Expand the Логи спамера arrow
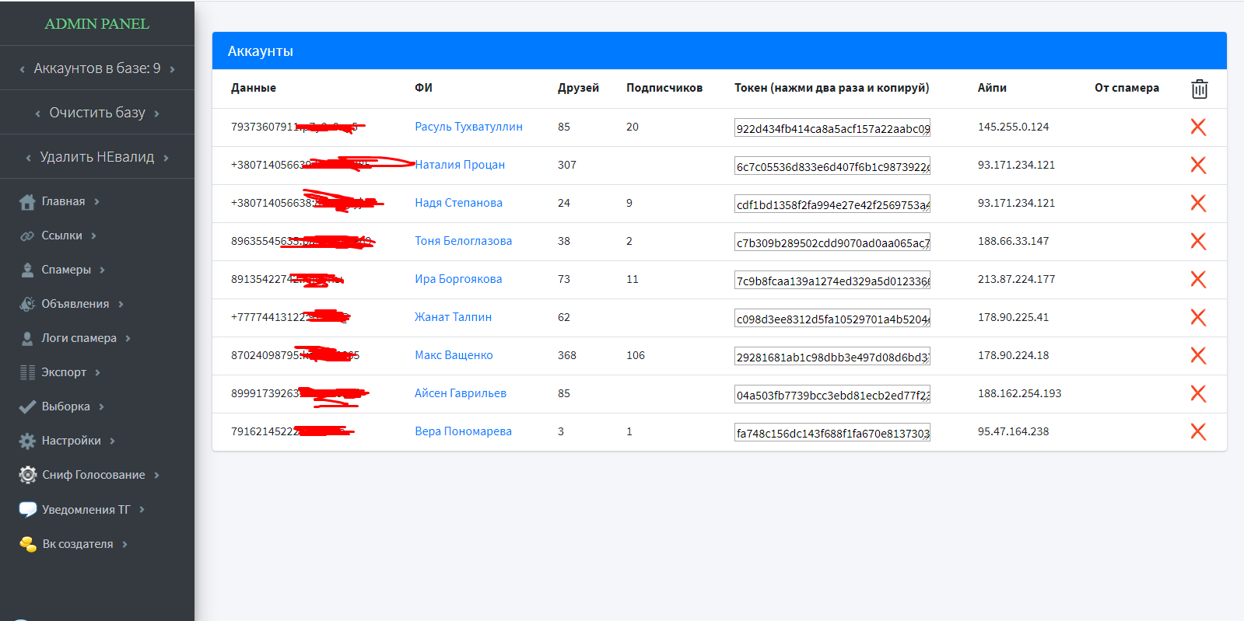1244x621 pixels. tap(128, 339)
